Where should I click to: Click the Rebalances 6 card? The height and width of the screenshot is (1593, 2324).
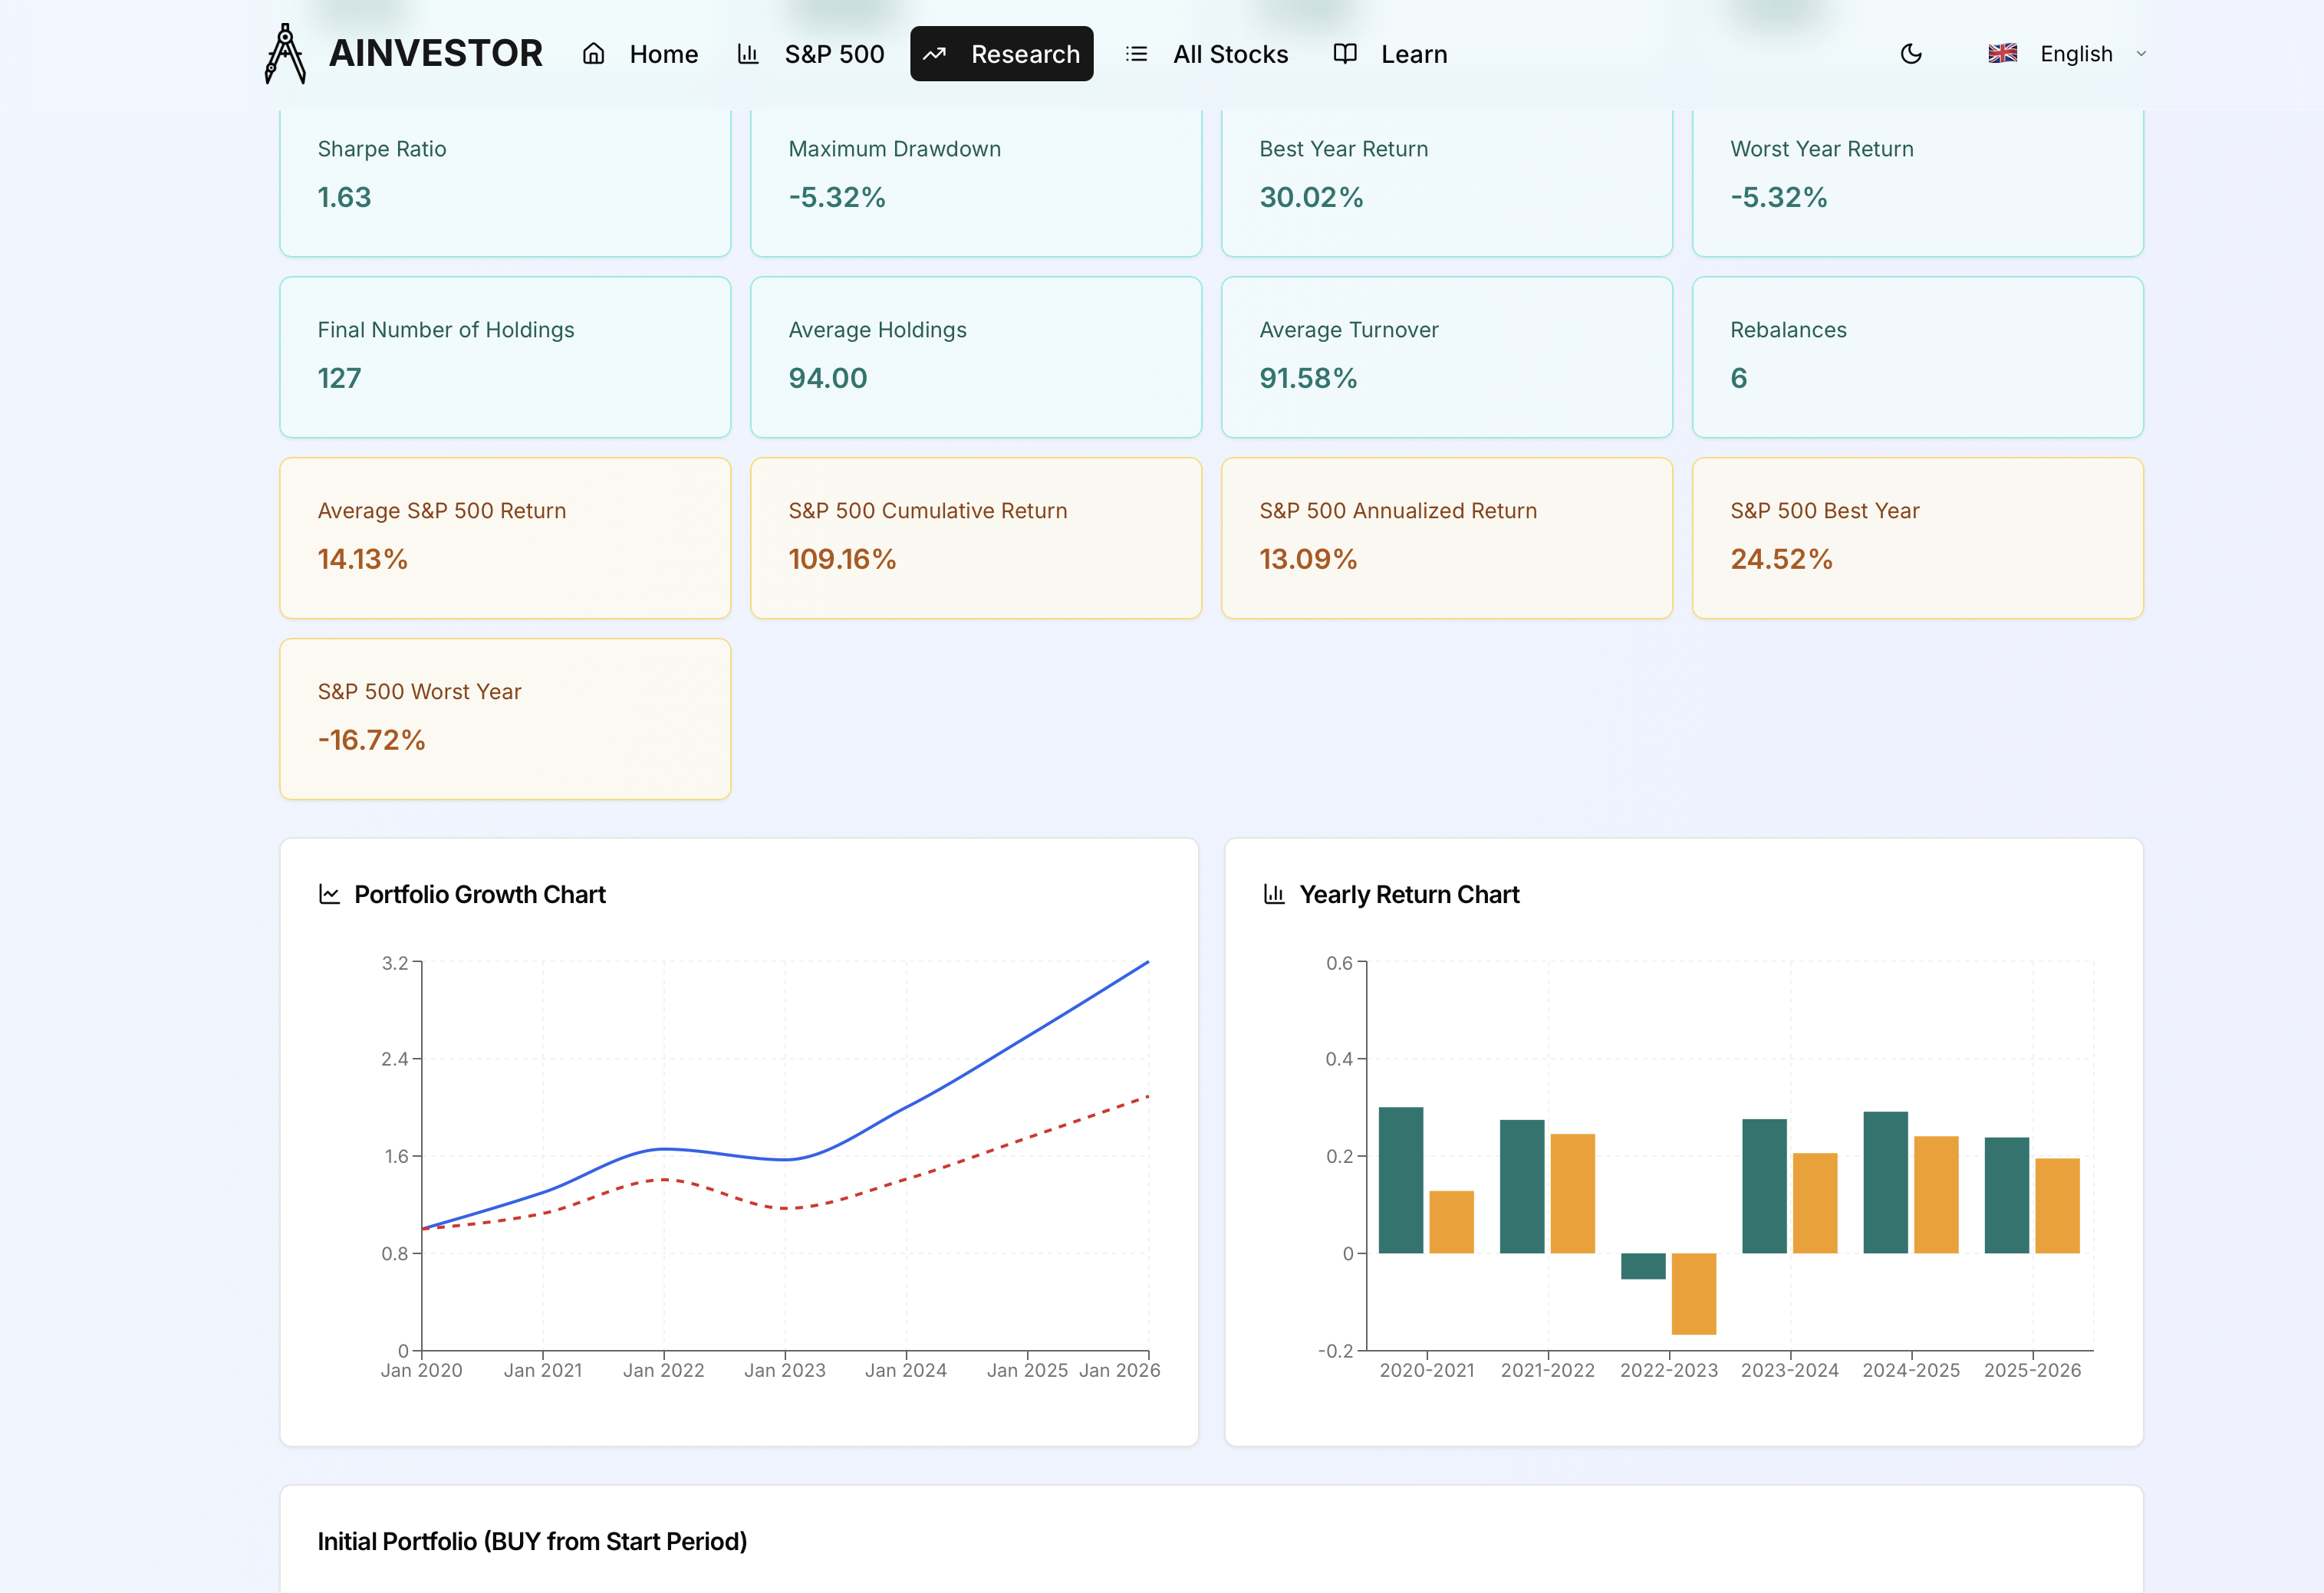click(x=1917, y=356)
